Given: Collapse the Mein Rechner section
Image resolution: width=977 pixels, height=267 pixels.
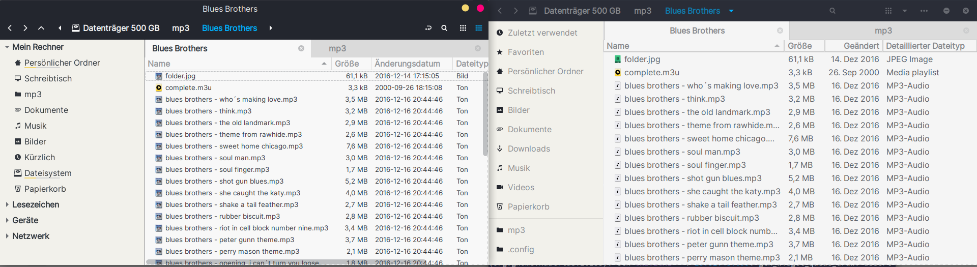Looking at the screenshot, I should click(7, 47).
